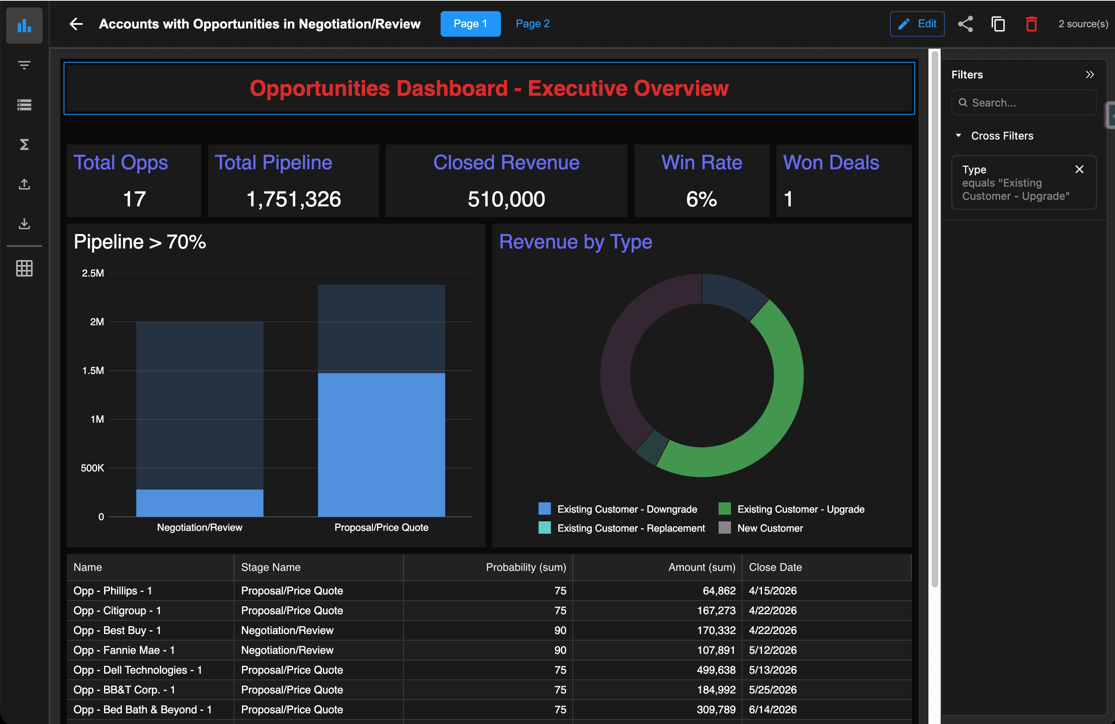
Task: Collapse the Filters panel with double chevron
Action: (1090, 74)
